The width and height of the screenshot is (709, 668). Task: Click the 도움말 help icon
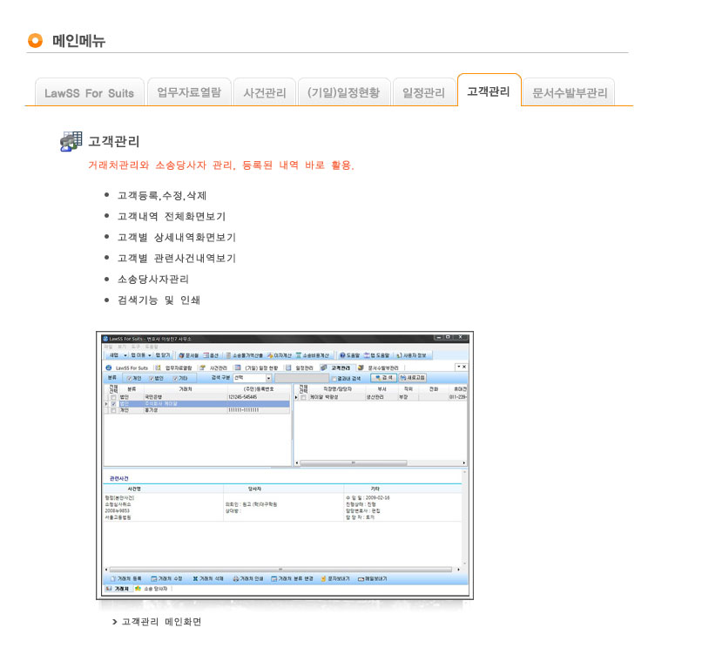pyautogui.click(x=342, y=355)
